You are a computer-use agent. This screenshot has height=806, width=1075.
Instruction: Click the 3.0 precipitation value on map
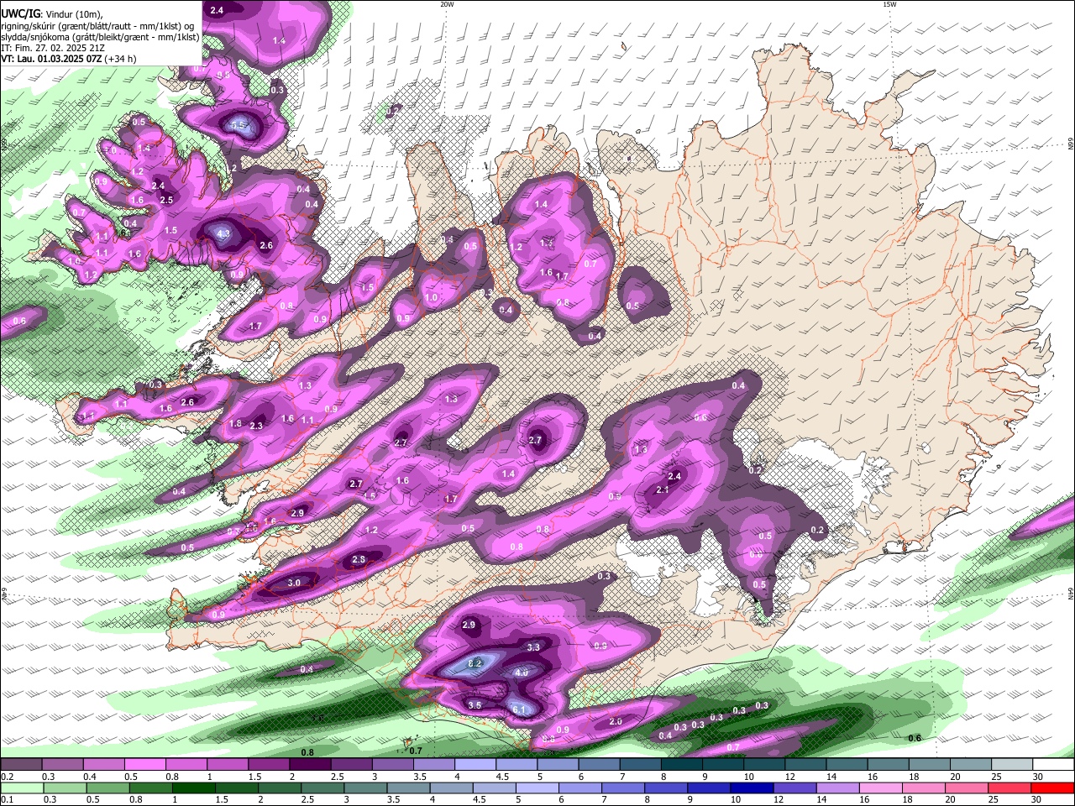click(294, 583)
